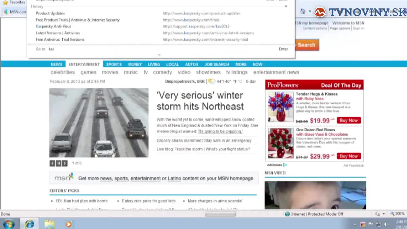Go to the 'video' subsection

click(x=184, y=72)
